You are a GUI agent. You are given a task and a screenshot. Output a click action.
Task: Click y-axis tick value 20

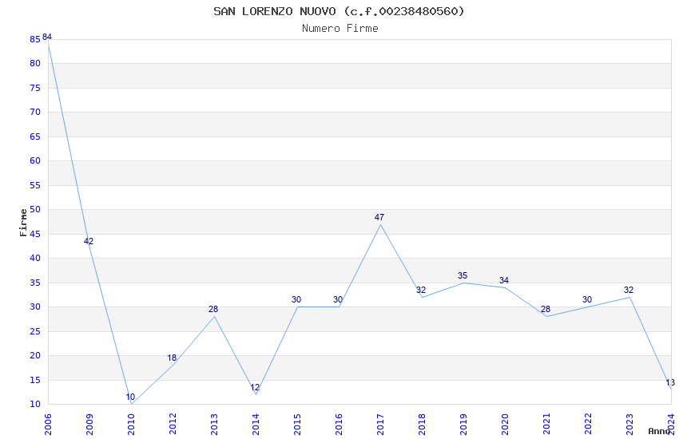(35, 355)
